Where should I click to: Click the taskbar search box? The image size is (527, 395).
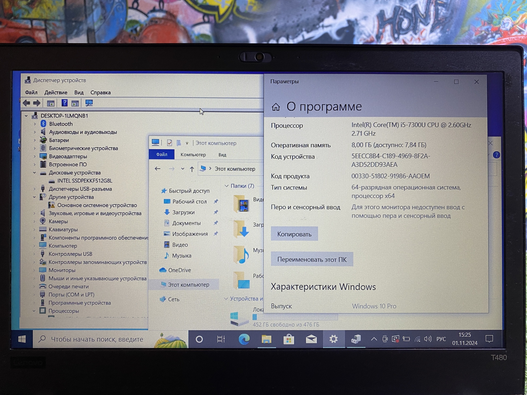97,339
